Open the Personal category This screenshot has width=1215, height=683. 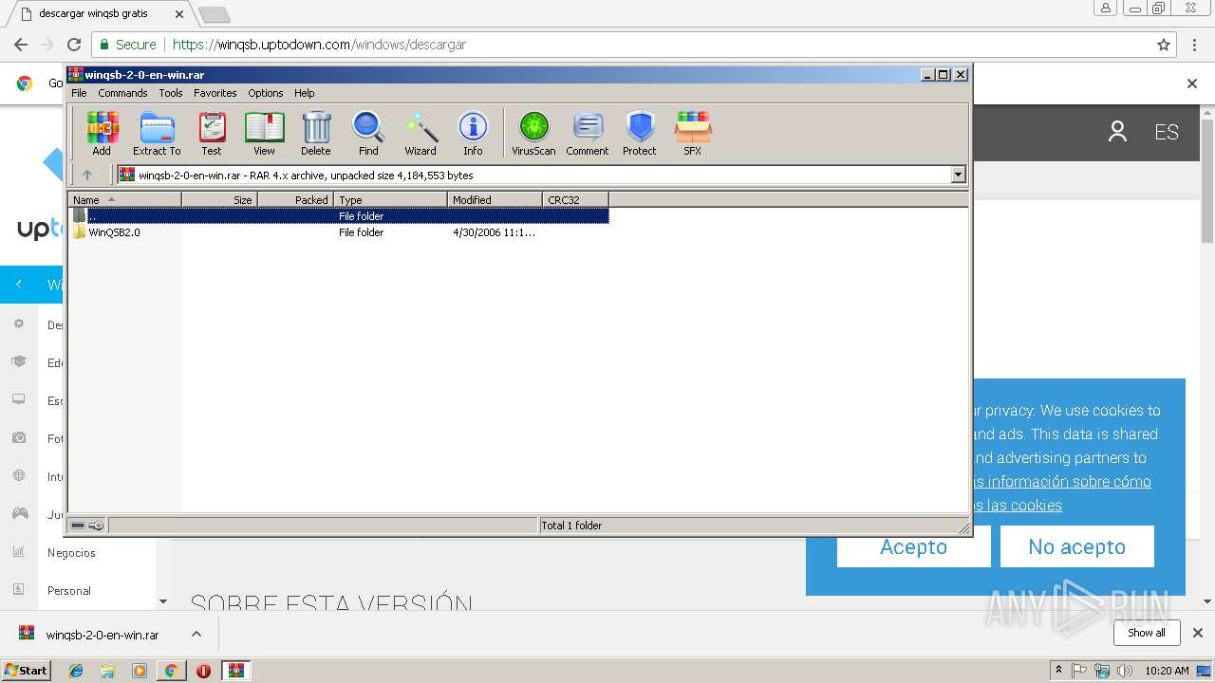pyautogui.click(x=69, y=591)
